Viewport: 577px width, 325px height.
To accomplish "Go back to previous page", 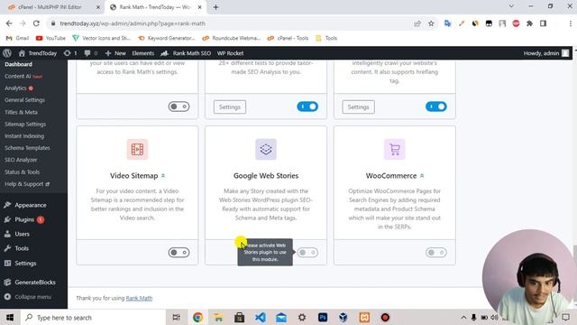I will (9, 23).
